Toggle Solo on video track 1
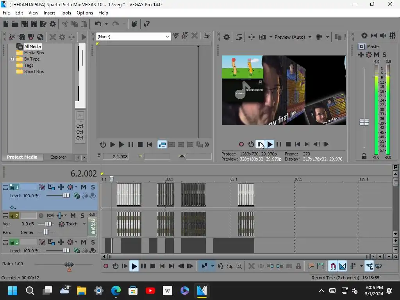400x300 pixels. [x=93, y=187]
